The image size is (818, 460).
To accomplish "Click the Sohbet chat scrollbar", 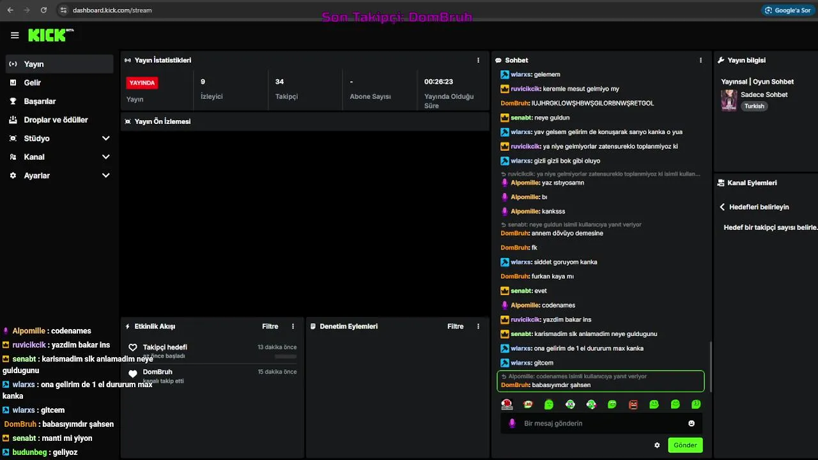I will (710, 367).
